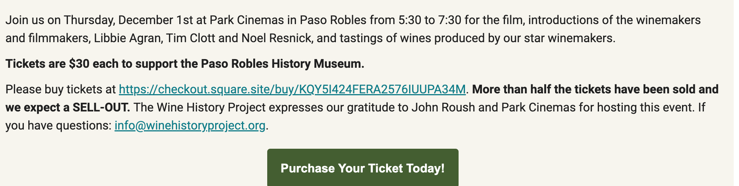The image size is (739, 186).
Task: Click the Purchase Your Ticket Today! button
Action: (x=363, y=168)
